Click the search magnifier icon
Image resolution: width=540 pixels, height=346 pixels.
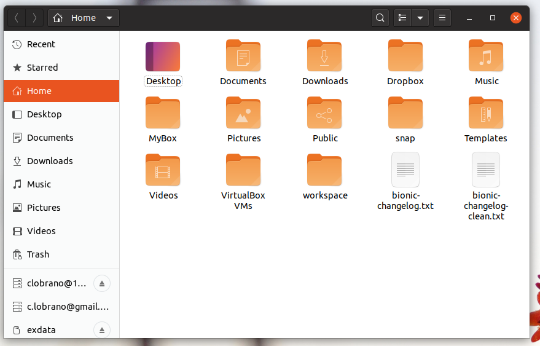[x=380, y=18]
